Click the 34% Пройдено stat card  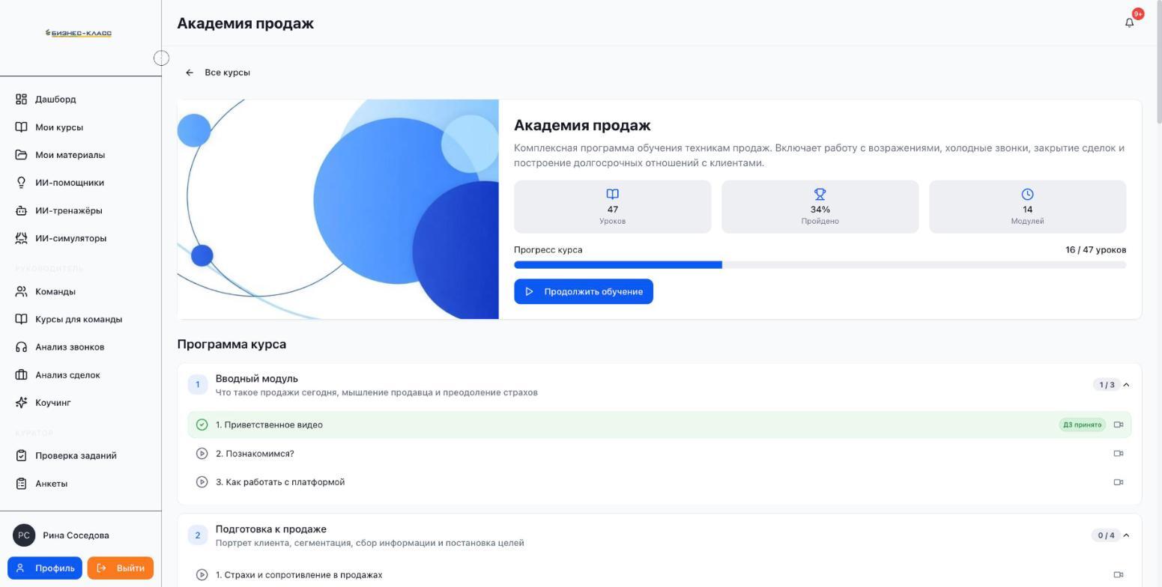[x=820, y=207]
